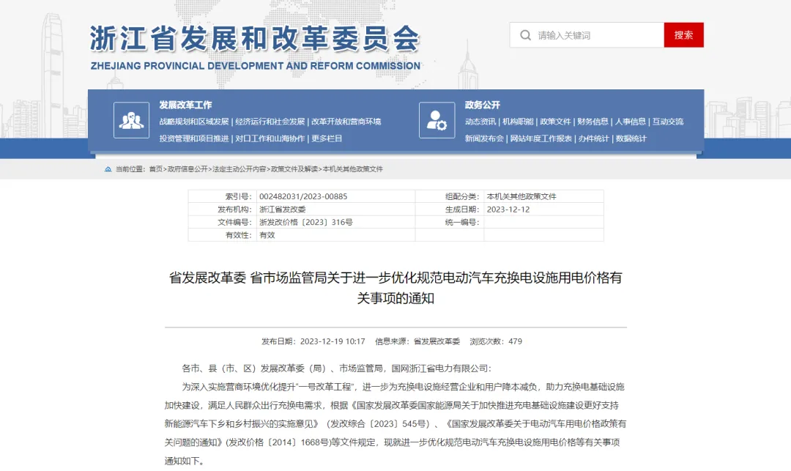Open 办件统计 nav link
This screenshot has height=471, width=791.
(594, 138)
